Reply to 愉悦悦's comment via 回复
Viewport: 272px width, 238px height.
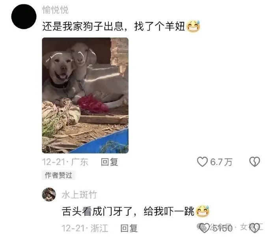pyautogui.click(x=110, y=162)
